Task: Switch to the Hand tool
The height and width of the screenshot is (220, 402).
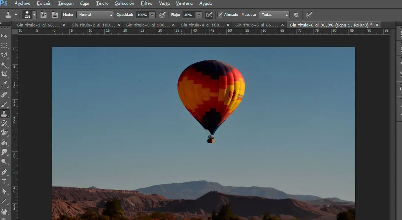Action: (4, 211)
